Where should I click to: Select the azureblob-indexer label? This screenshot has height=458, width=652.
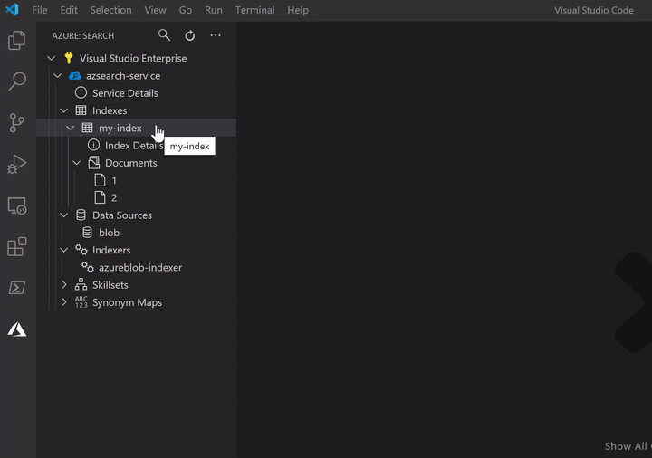pyautogui.click(x=140, y=268)
